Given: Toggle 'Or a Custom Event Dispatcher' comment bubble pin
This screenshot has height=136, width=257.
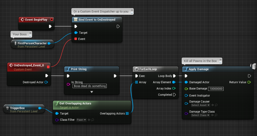Looking at the screenshot, I should (132, 10).
